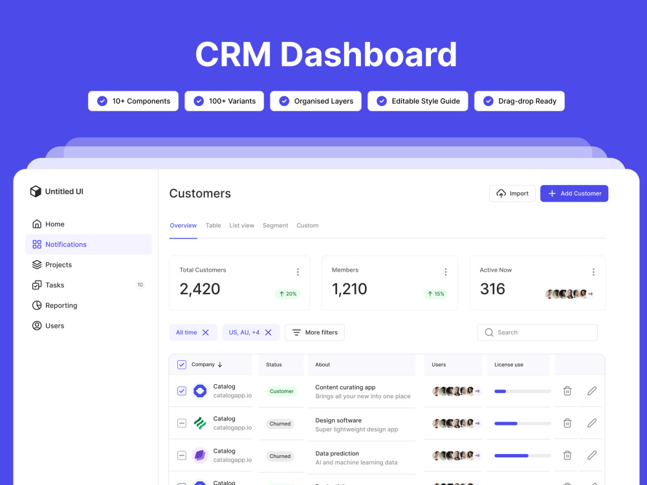Viewport: 647px width, 485px height.
Task: Click the Active Now avatar group
Action: 569,294
